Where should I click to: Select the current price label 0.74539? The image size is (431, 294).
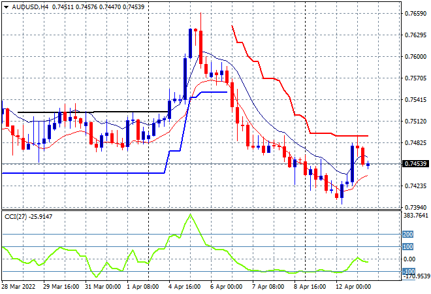click(x=415, y=164)
